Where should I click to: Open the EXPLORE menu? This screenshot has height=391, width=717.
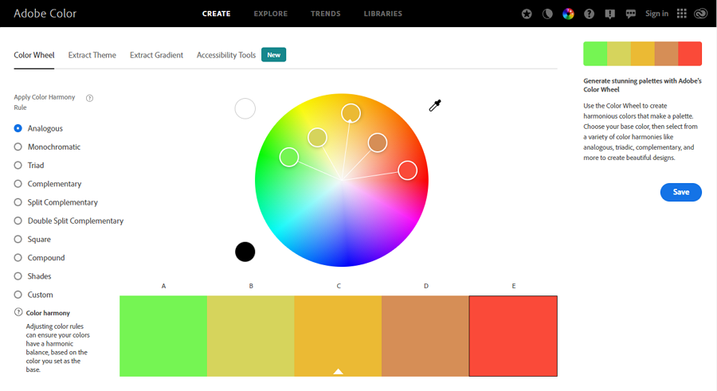[271, 14]
